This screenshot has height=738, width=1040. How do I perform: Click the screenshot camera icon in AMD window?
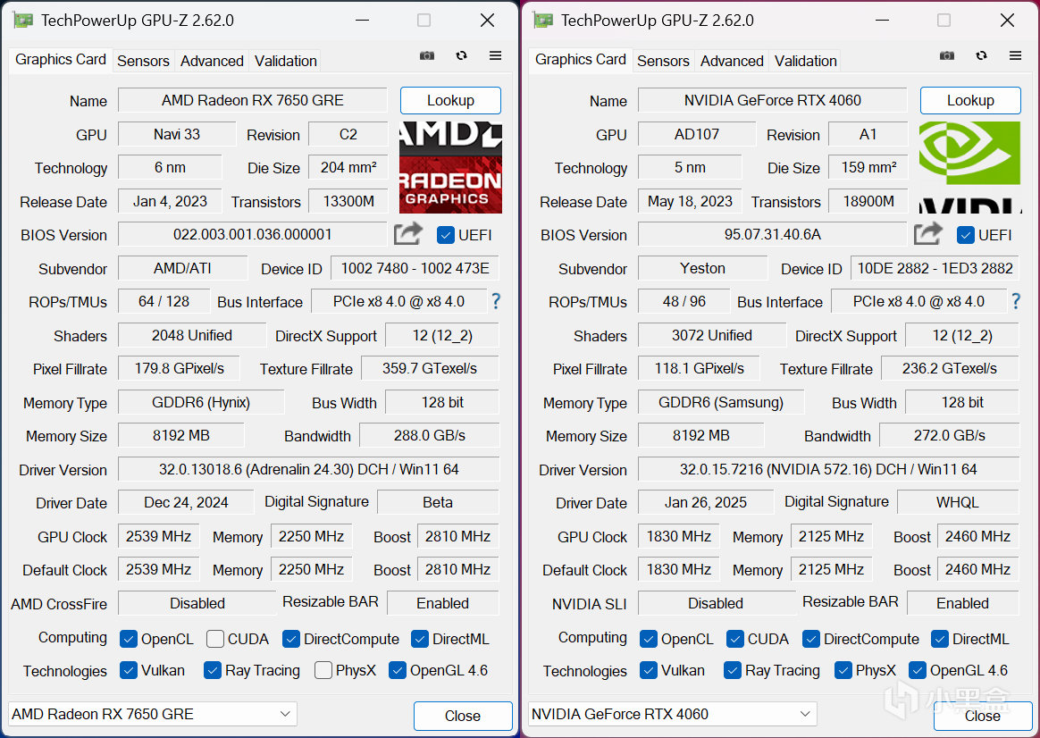[x=427, y=55]
